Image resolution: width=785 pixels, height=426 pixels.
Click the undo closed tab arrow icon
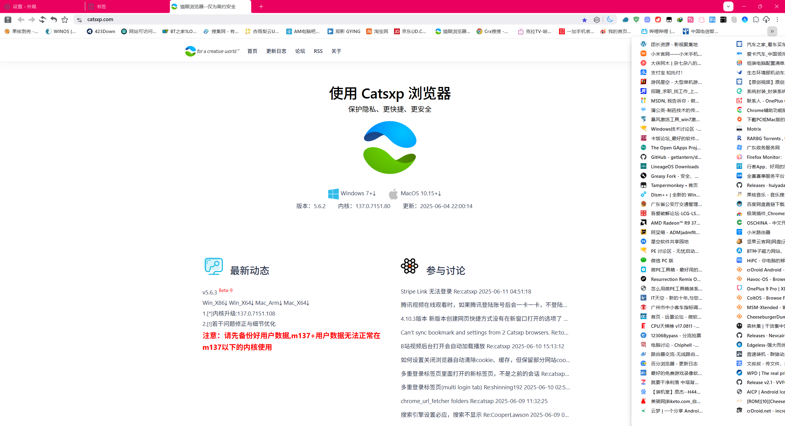tap(54, 20)
